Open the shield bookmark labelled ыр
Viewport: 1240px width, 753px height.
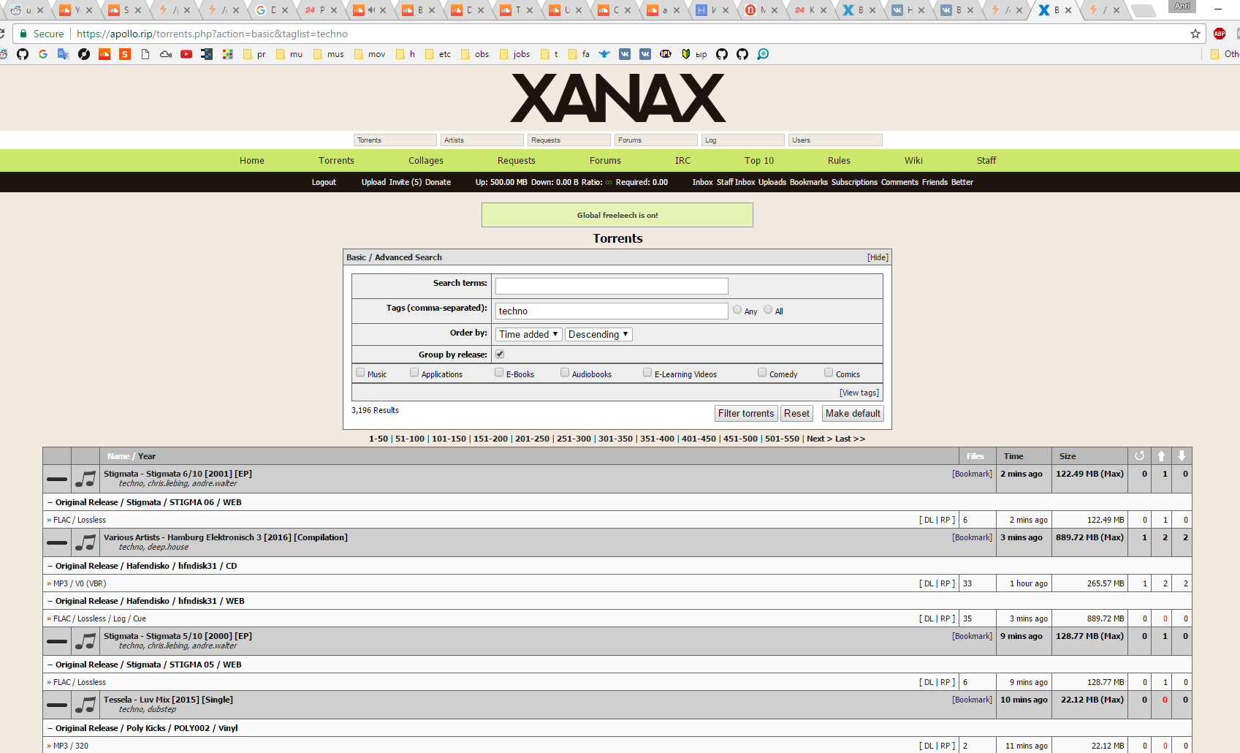click(694, 54)
